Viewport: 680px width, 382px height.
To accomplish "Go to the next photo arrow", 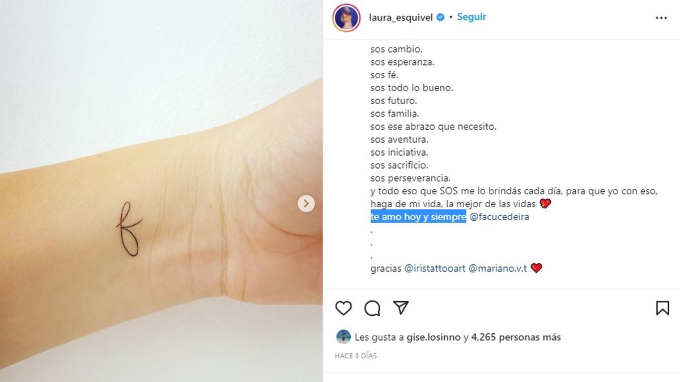I will click(x=306, y=204).
